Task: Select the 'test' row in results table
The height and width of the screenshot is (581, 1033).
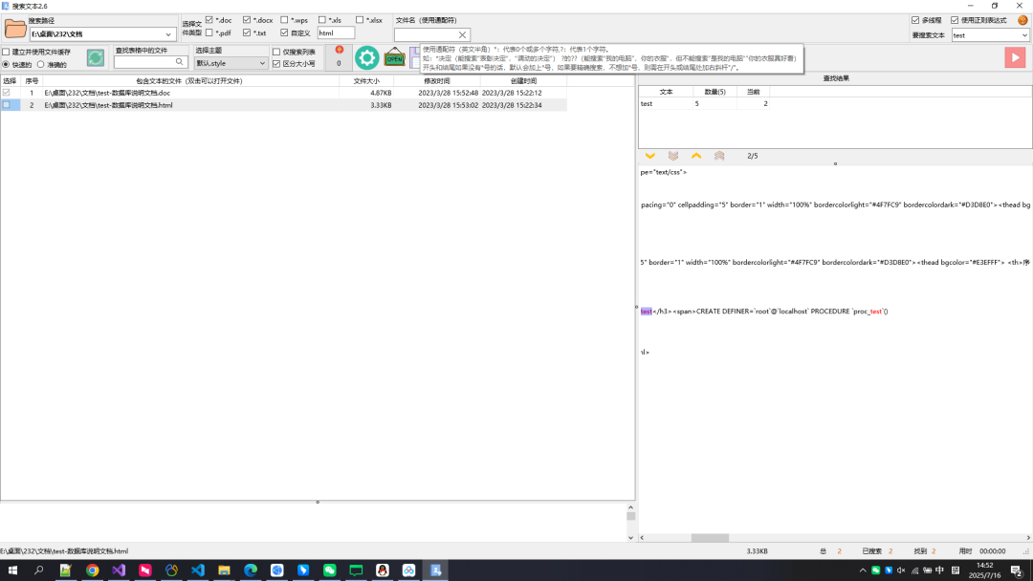Action: tap(704, 104)
